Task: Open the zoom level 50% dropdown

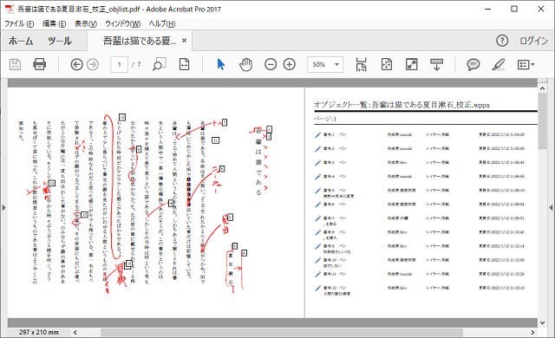Action: [336, 64]
